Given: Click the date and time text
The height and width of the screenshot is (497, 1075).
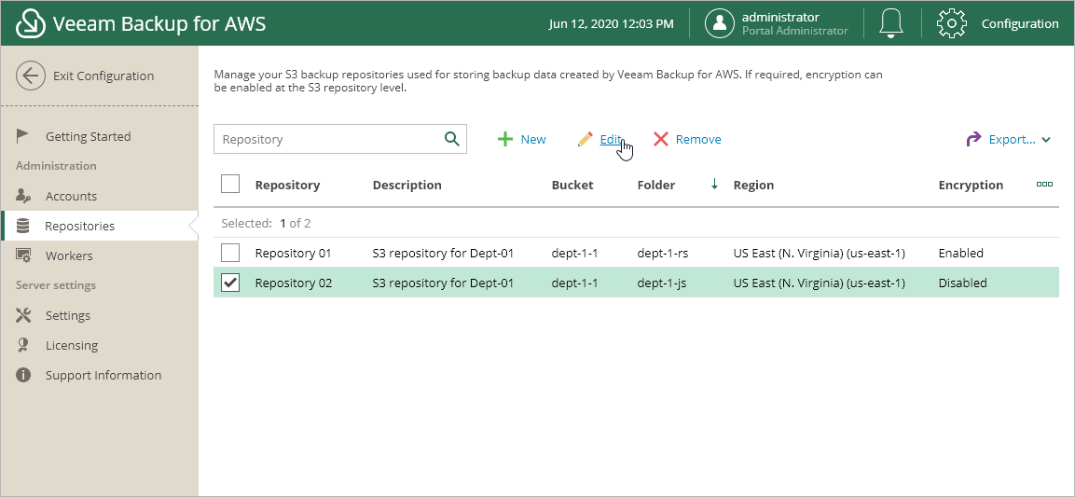Looking at the screenshot, I should click(612, 24).
